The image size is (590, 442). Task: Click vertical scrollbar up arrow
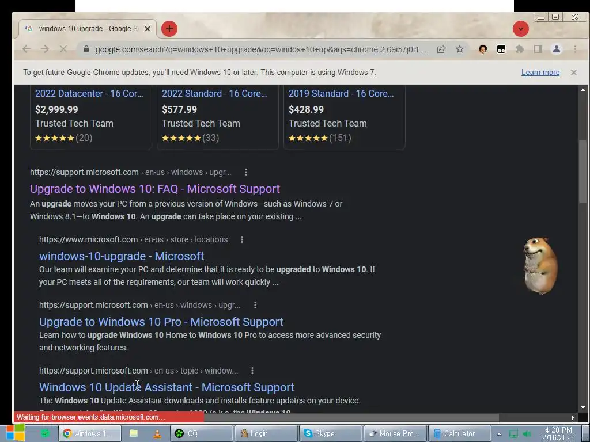click(x=583, y=90)
